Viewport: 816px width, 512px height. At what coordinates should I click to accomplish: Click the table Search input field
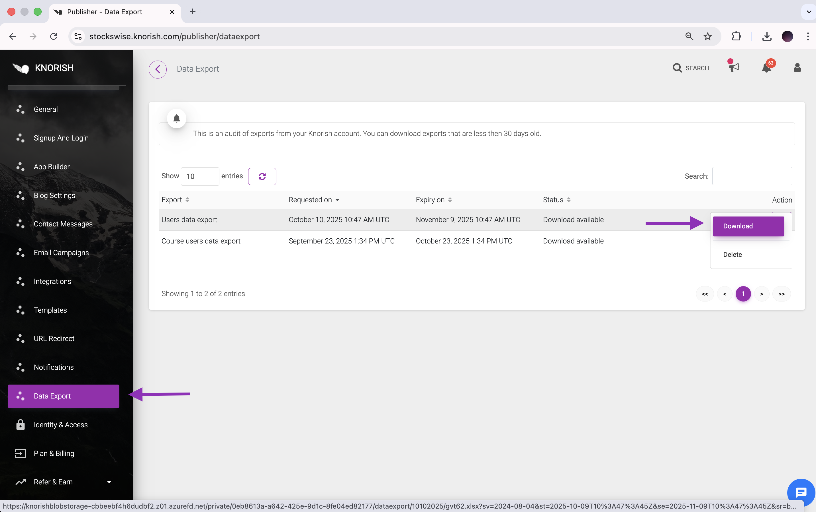[752, 176]
